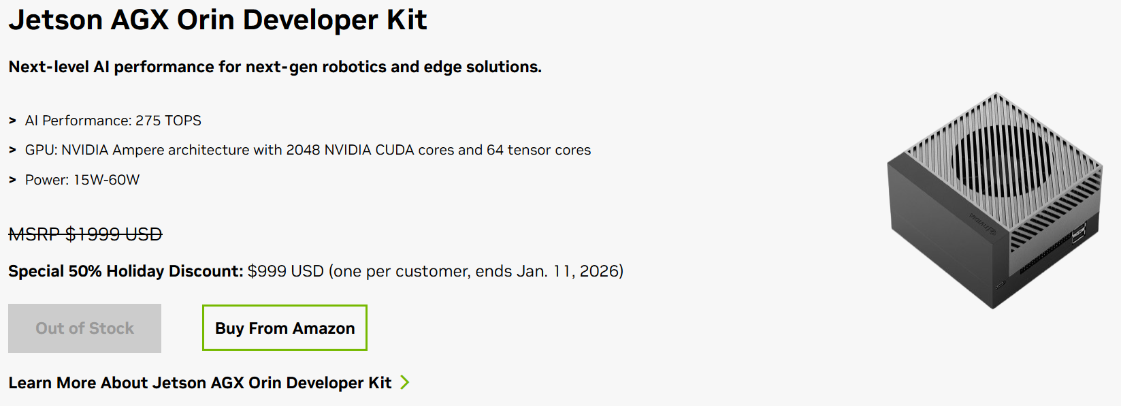
Task: Click the bullet arrow beside GPU line
Action: coord(12,150)
